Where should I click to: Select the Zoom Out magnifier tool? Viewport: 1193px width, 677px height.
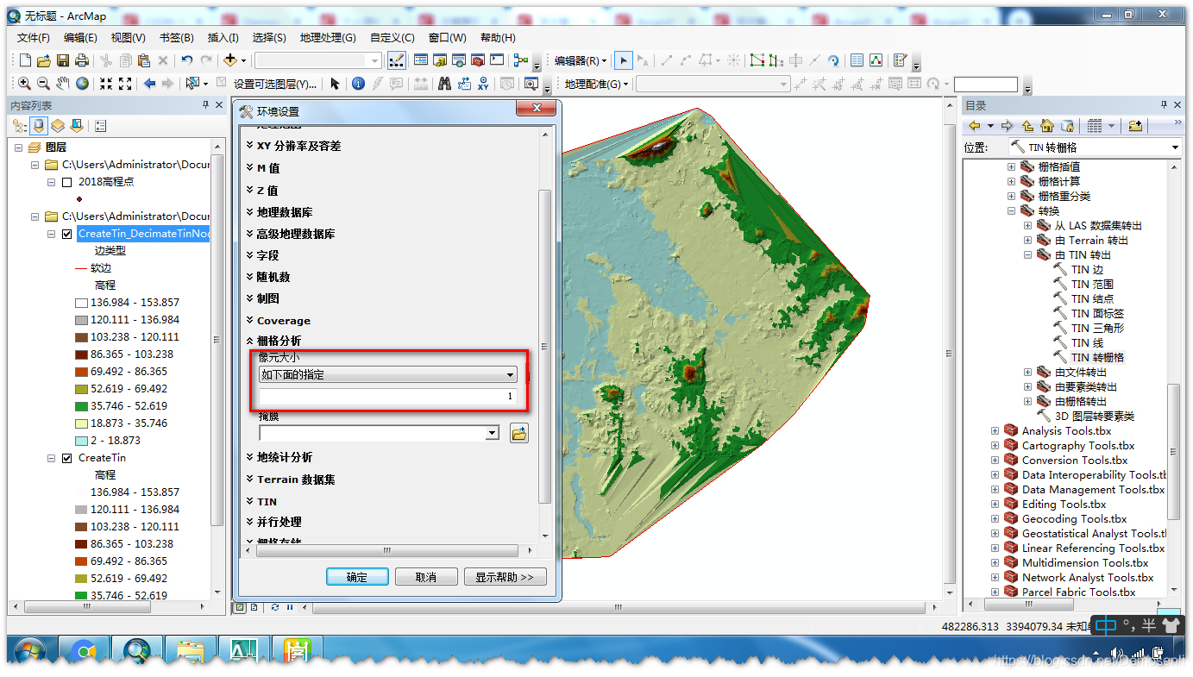tap(43, 84)
